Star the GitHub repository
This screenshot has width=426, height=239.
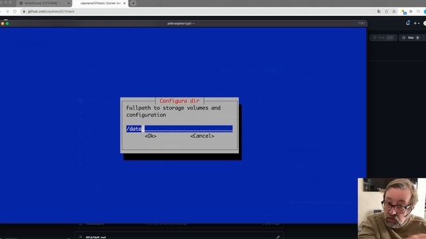pyautogui.click(x=411, y=38)
